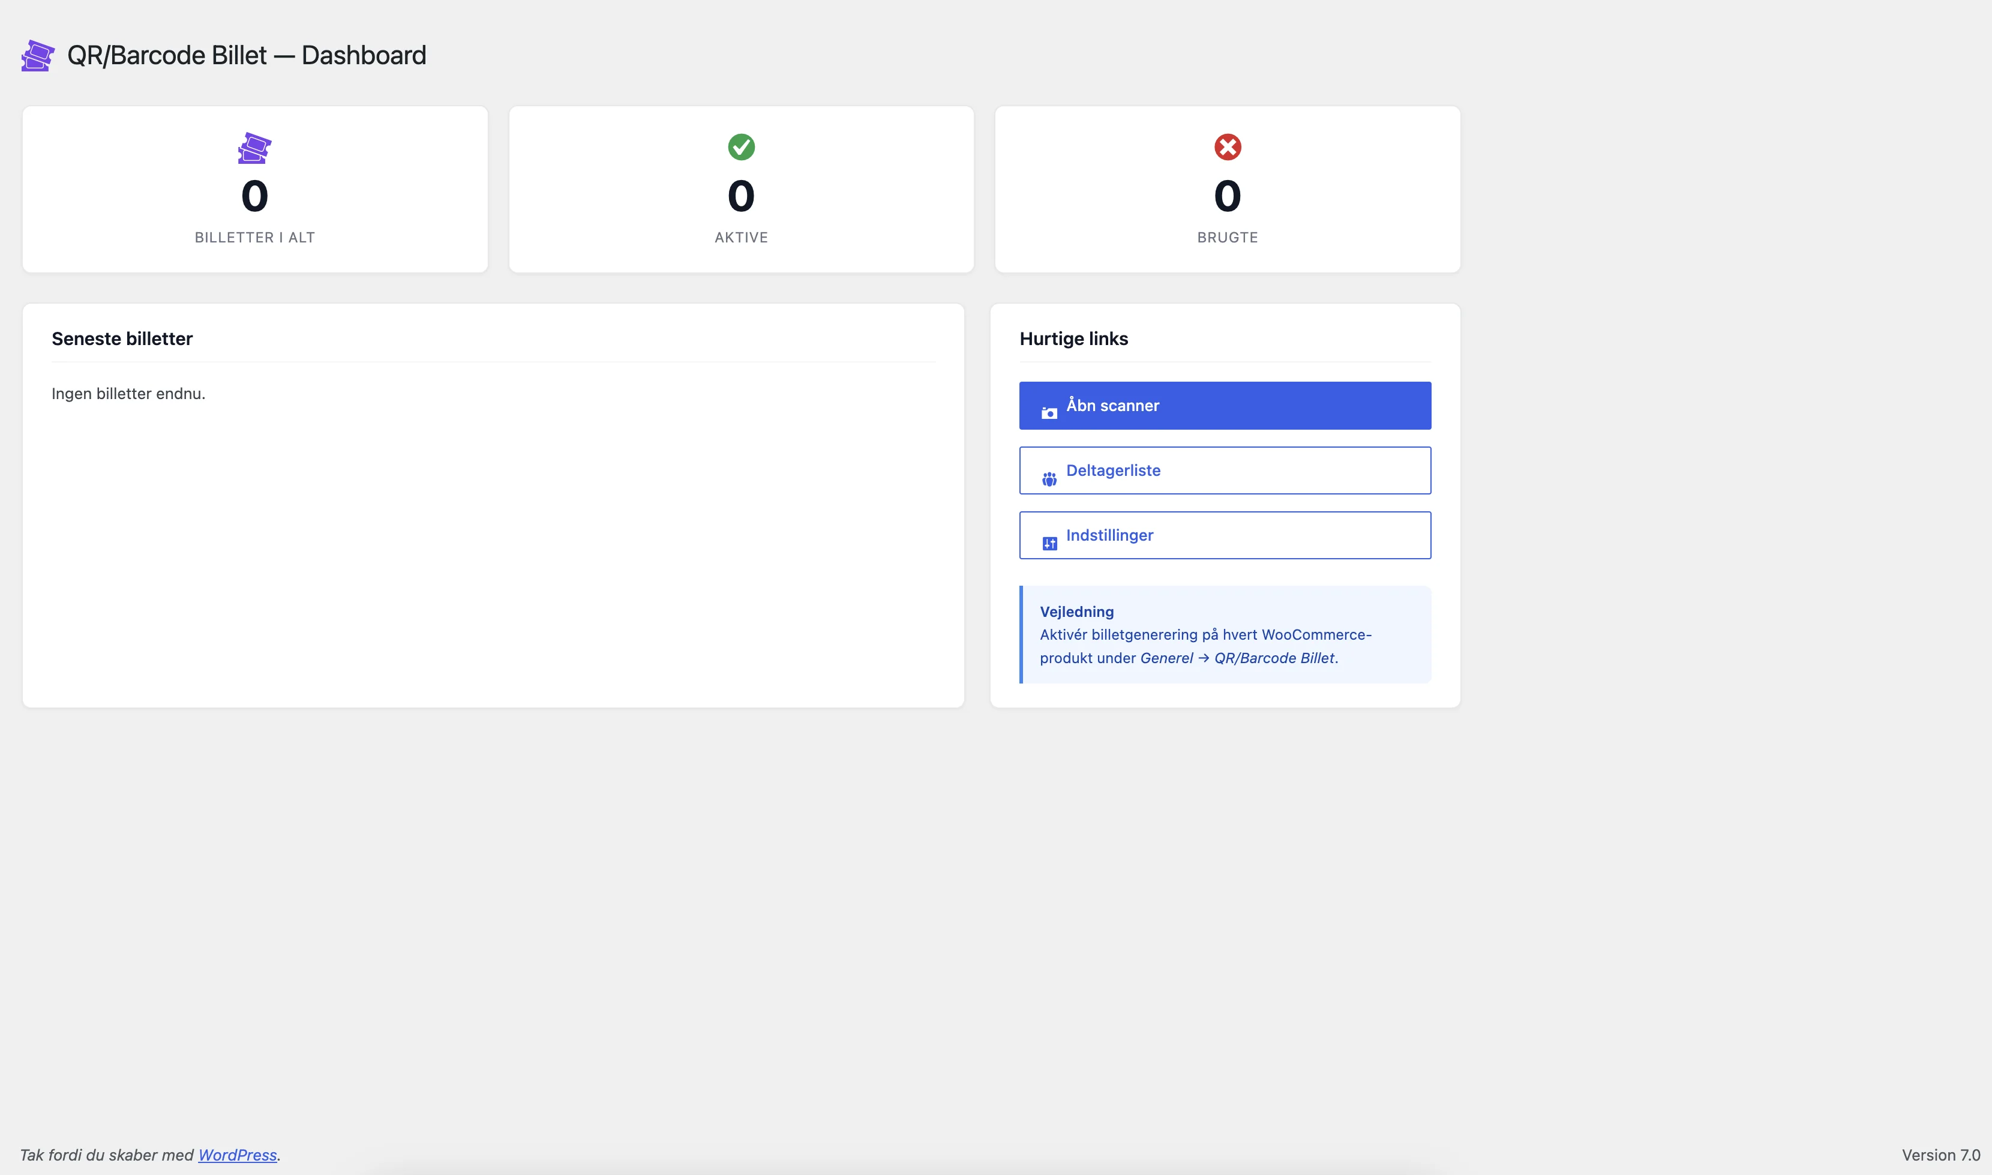The width and height of the screenshot is (1992, 1175).
Task: Click the camera icon in Åbn scanner
Action: [x=1049, y=412]
